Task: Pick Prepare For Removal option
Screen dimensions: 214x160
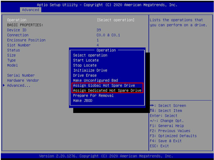Action: [93, 95]
